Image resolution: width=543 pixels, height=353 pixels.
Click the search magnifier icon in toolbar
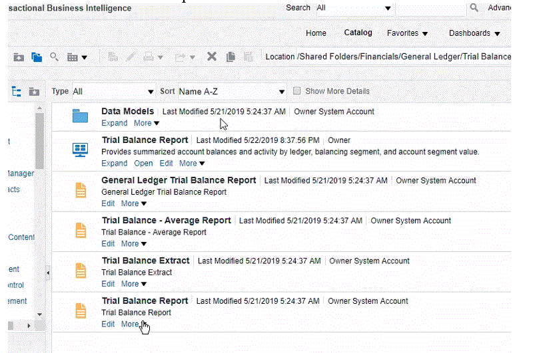55,57
